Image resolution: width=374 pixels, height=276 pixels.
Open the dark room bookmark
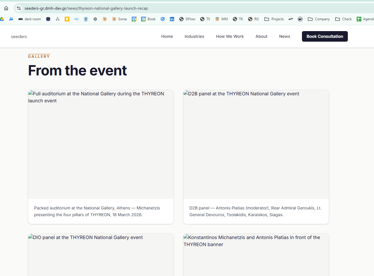pos(30,19)
